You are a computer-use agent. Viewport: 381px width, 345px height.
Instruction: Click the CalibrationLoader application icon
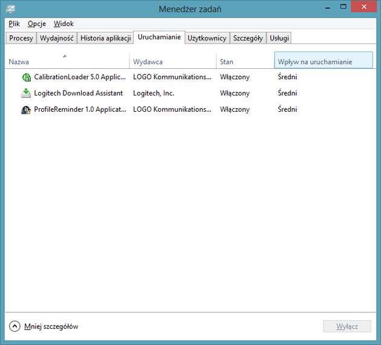(26, 77)
